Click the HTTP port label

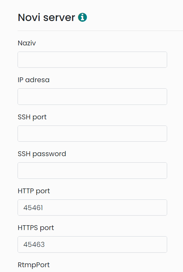point(34,191)
